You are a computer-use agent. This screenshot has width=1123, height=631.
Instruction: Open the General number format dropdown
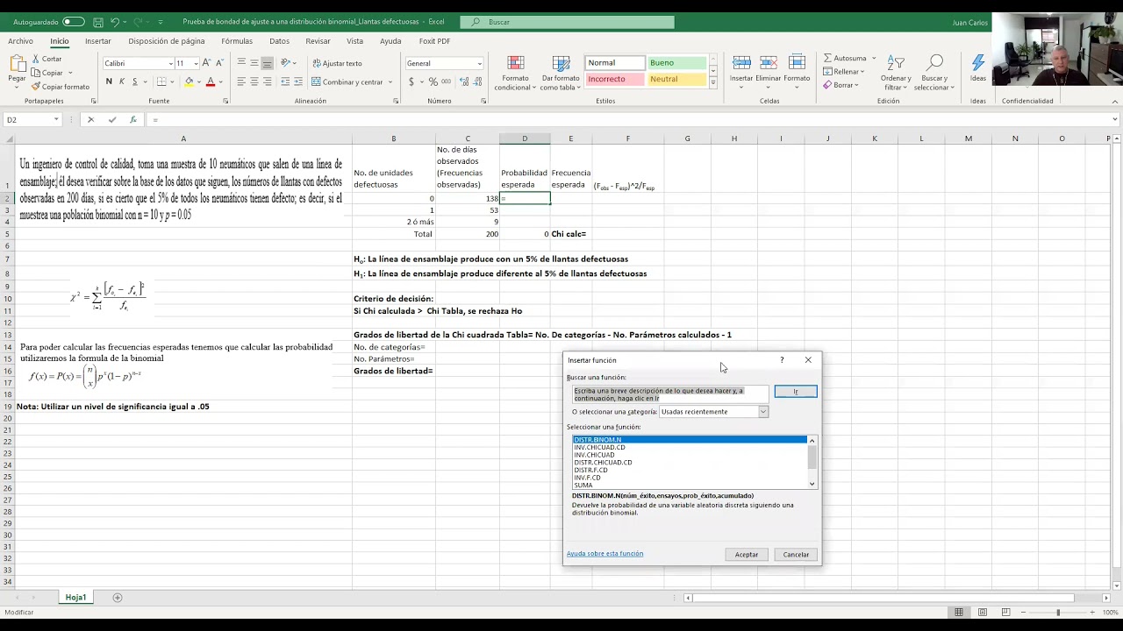[479, 63]
